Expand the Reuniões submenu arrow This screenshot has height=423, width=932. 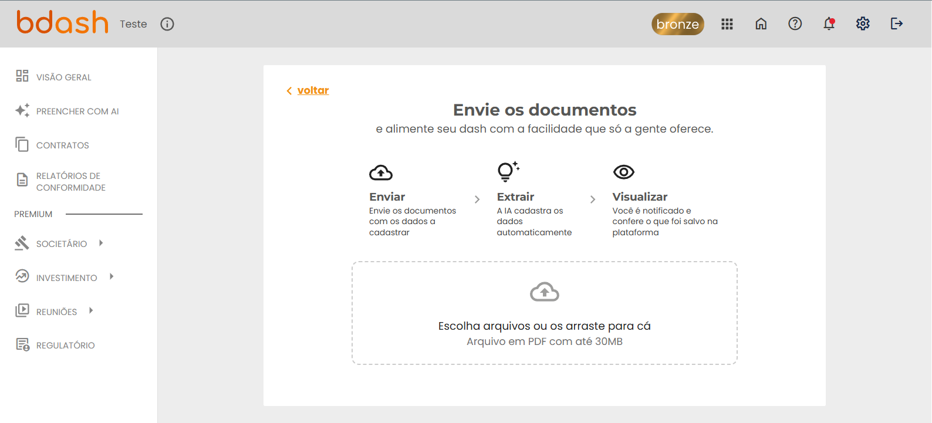(x=91, y=311)
